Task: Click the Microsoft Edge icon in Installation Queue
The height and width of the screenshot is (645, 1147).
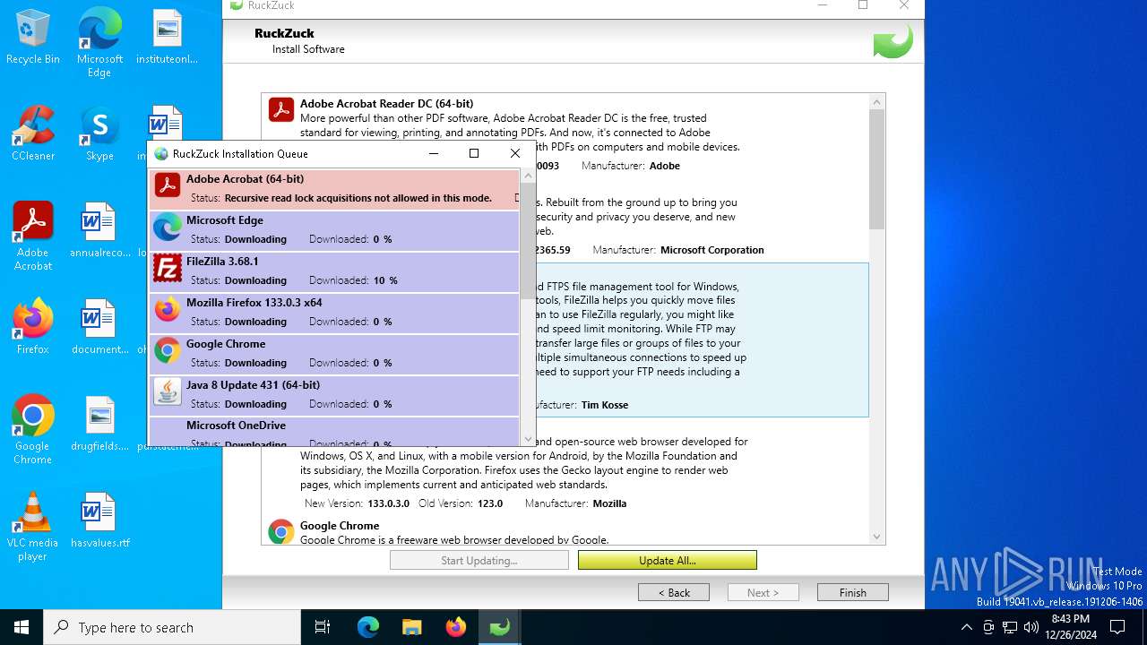Action: (168, 228)
